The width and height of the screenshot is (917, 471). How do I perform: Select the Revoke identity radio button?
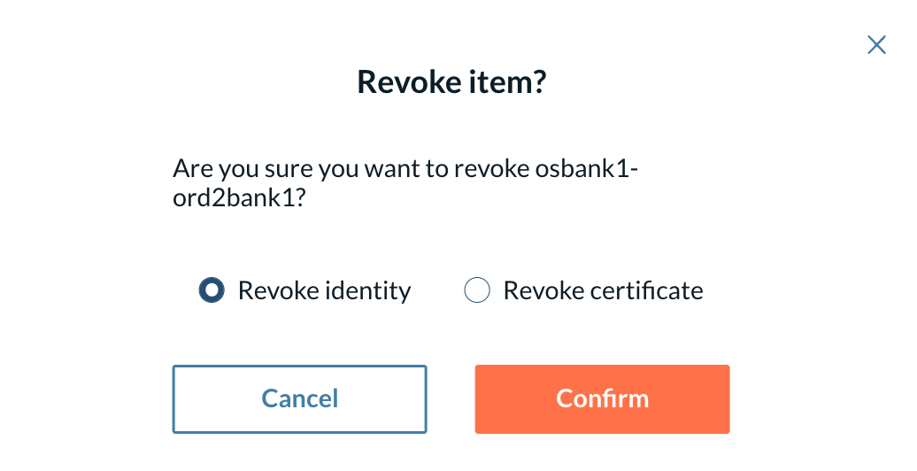point(212,290)
